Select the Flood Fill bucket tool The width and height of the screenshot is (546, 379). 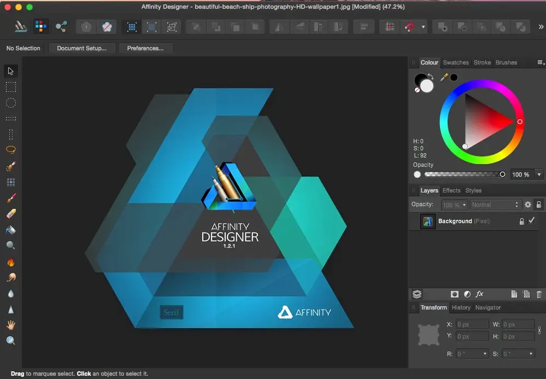(11, 230)
